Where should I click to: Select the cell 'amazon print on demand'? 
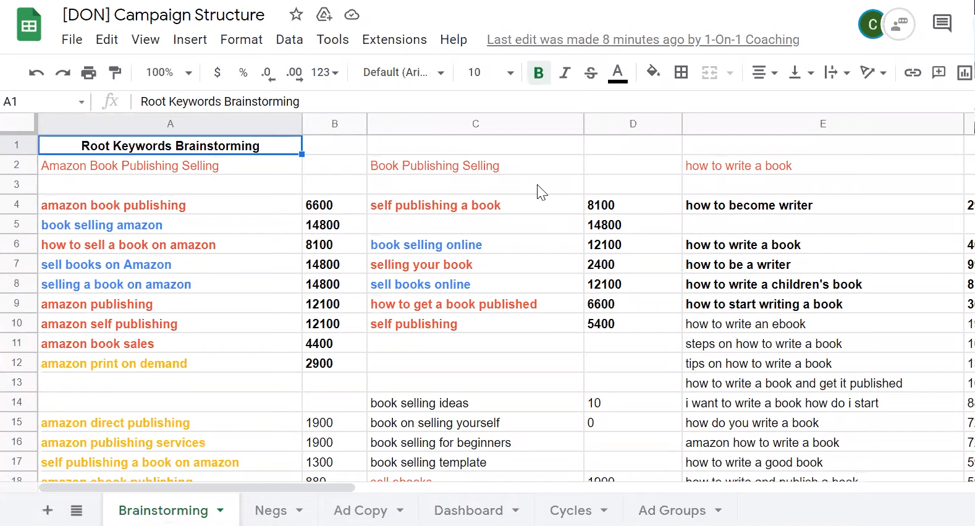coord(171,363)
